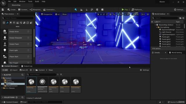This screenshot has height=104, width=186.
Task: Choose viewport Scale tool
Action: [107, 14]
